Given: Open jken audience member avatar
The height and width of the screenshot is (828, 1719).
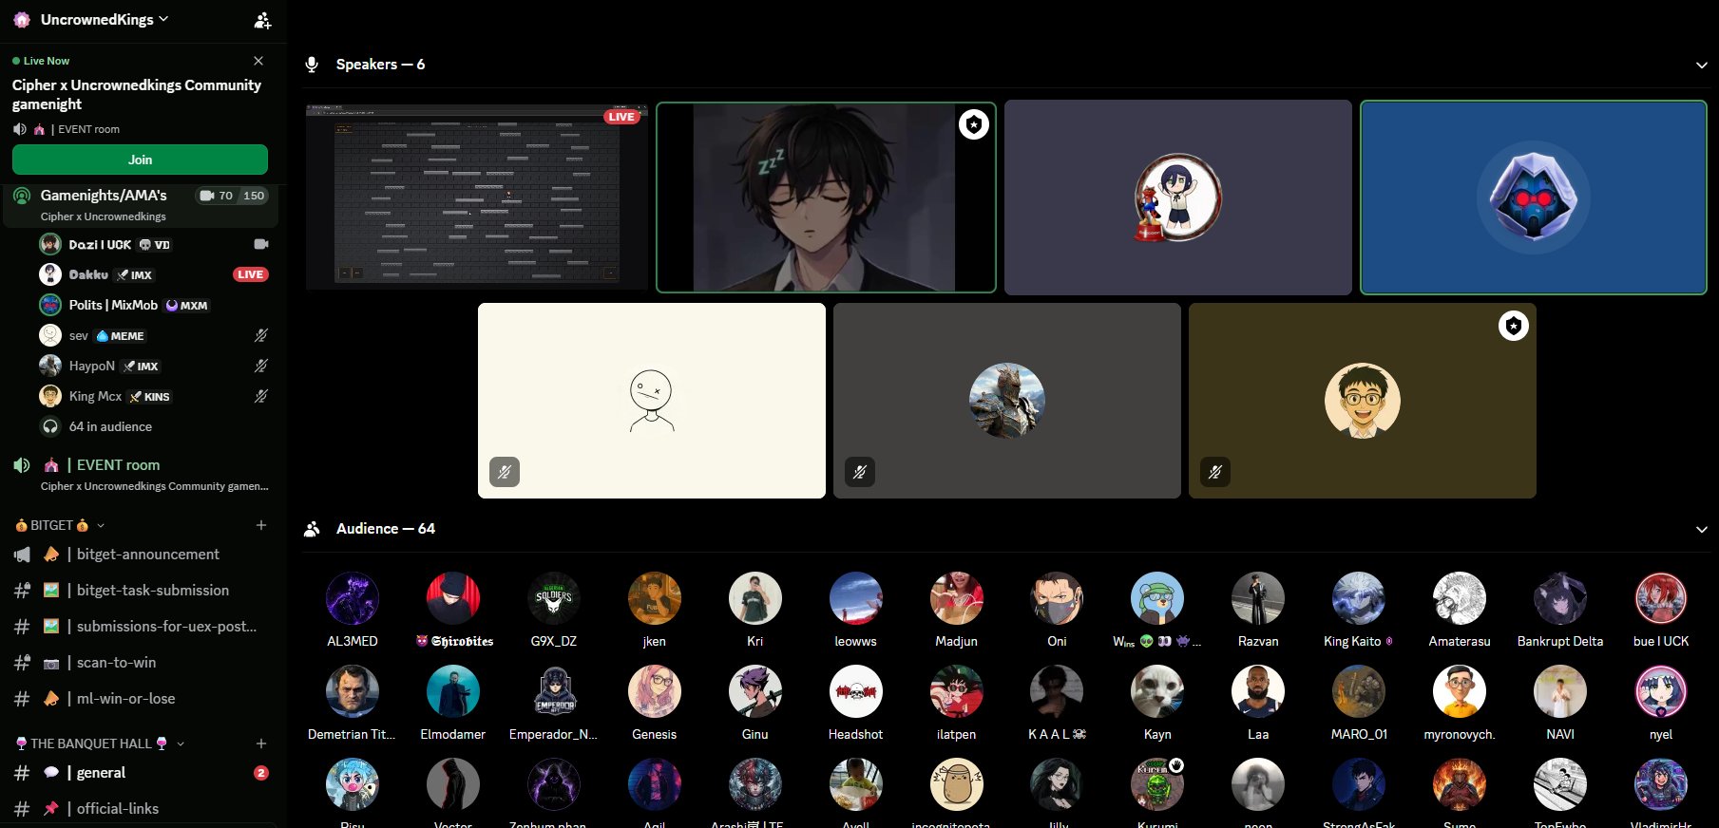Looking at the screenshot, I should [655, 598].
